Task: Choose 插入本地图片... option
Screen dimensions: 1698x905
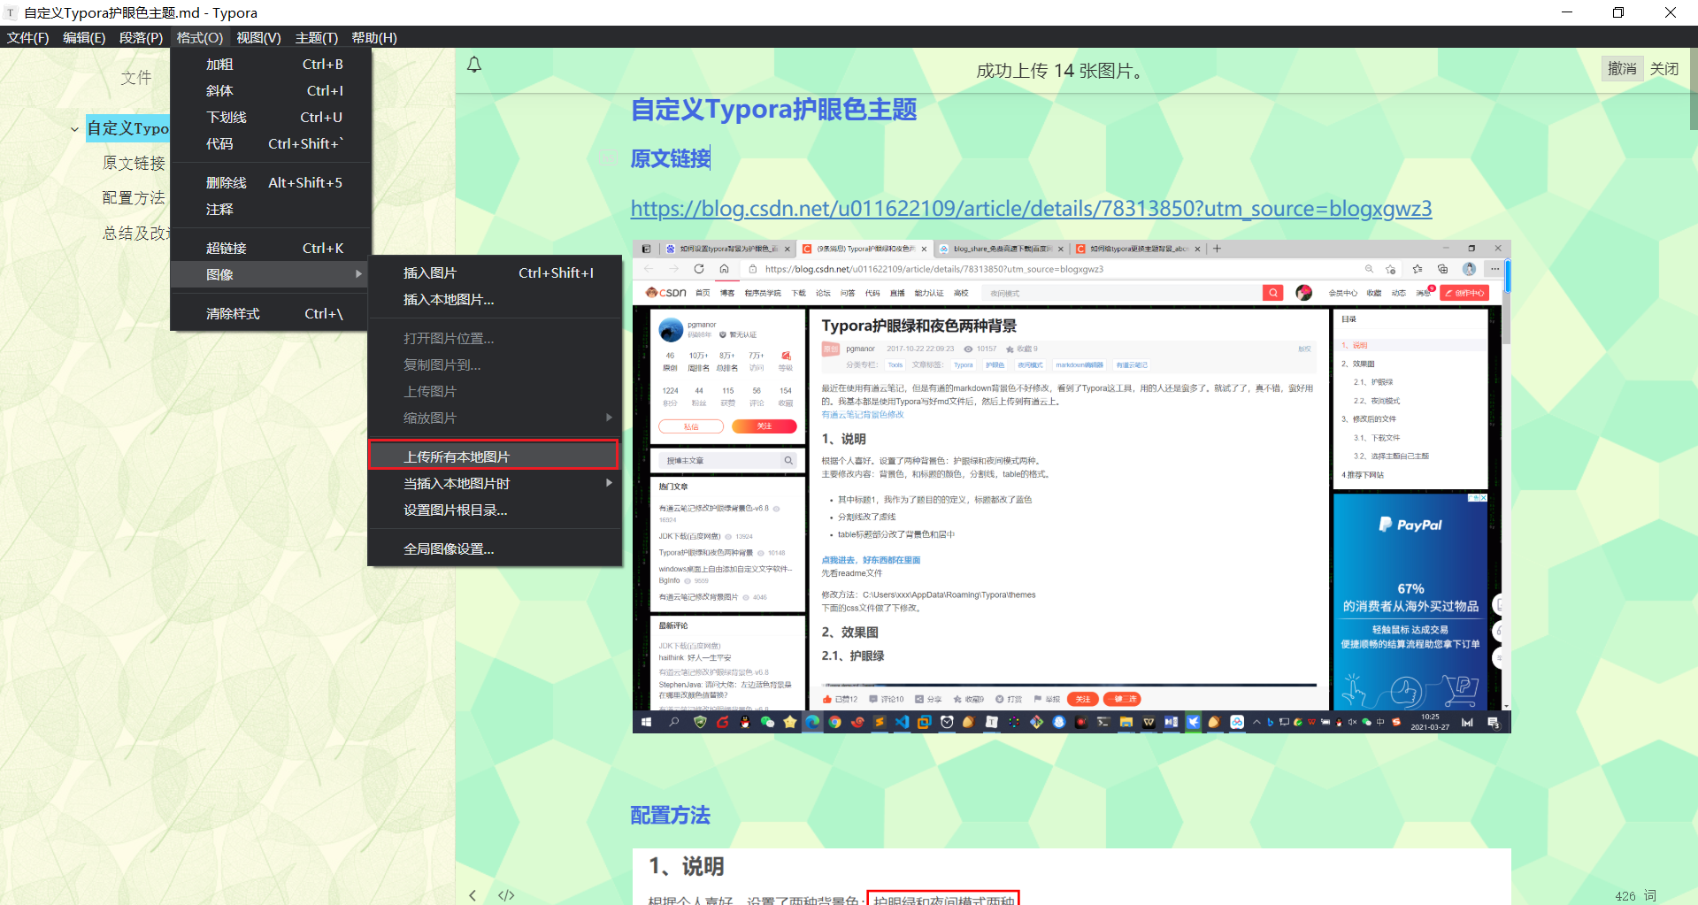Action: 495,300
